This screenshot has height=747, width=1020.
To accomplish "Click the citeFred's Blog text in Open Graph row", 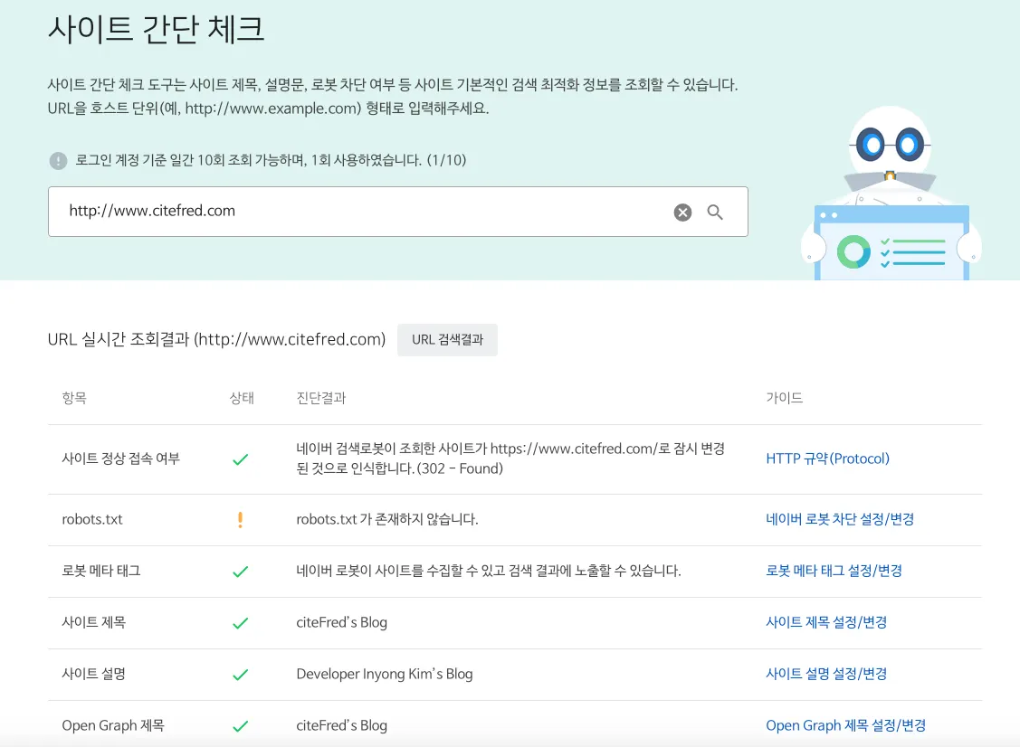I will 341,725.
